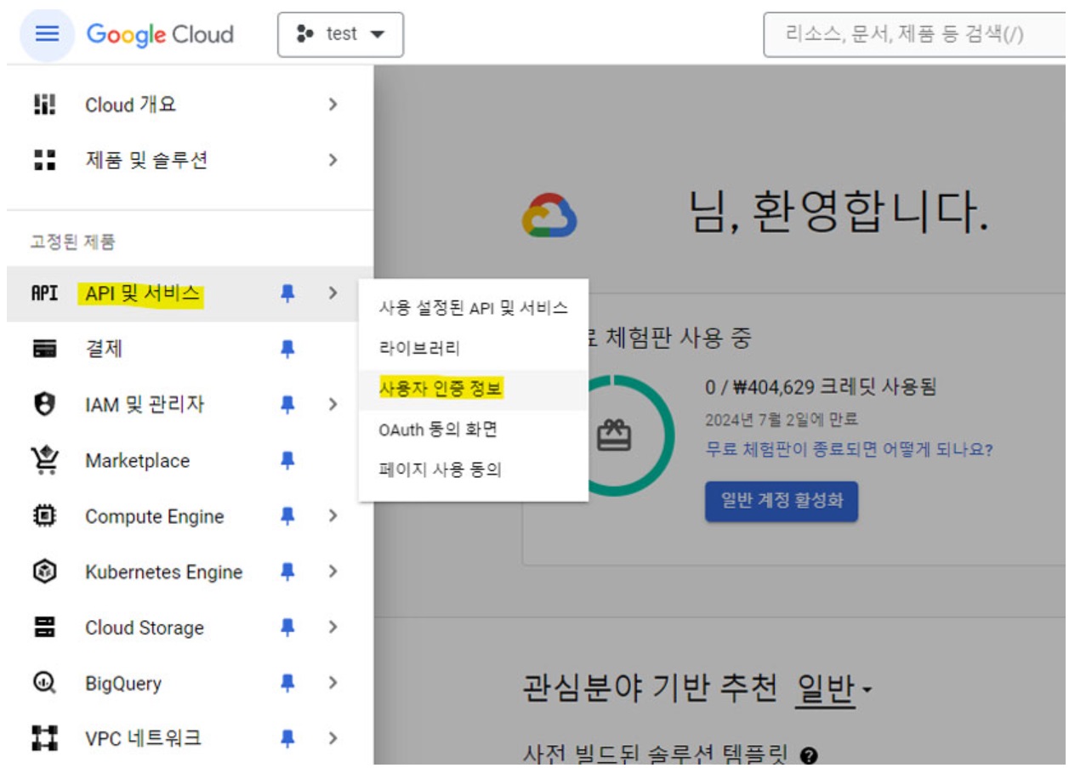Open Cloud Storage from the sidebar
This screenshot has height=768, width=1069.
[x=190, y=628]
